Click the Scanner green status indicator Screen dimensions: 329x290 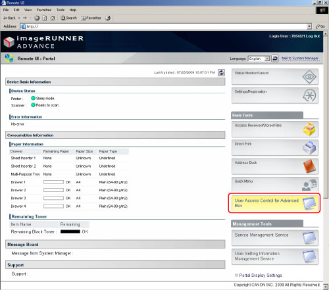(x=33, y=105)
